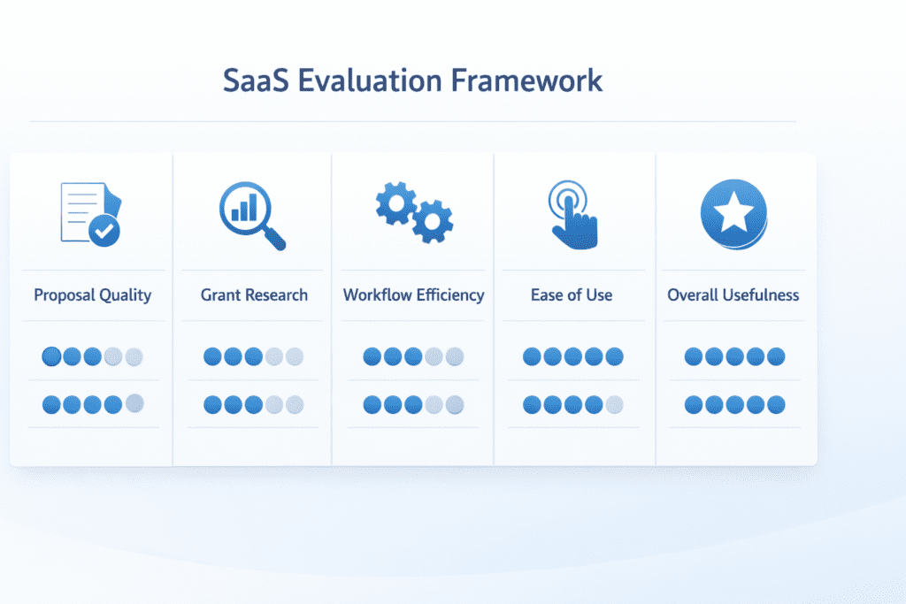Click the Workflow Efficiency label
The image size is (906, 604).
(x=414, y=295)
